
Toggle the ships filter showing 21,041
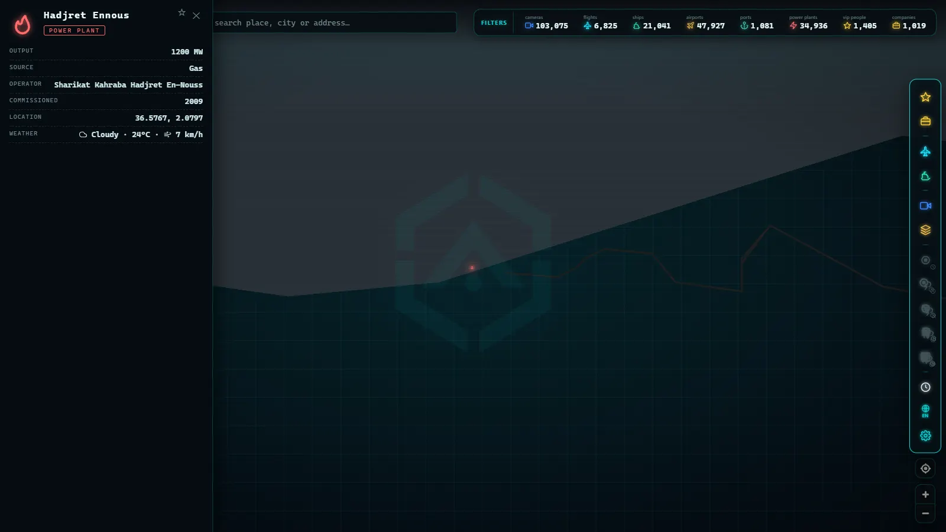click(652, 23)
